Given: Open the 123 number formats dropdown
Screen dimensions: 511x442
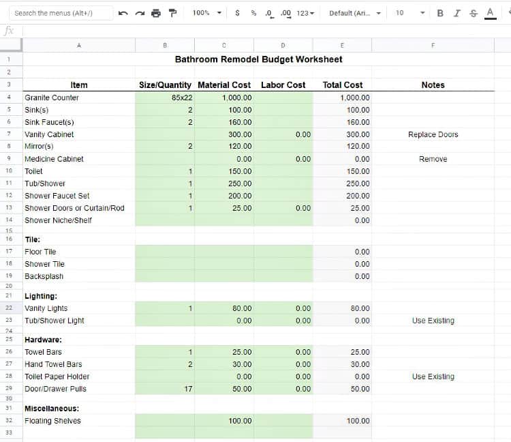Looking at the screenshot, I should pyautogui.click(x=306, y=13).
